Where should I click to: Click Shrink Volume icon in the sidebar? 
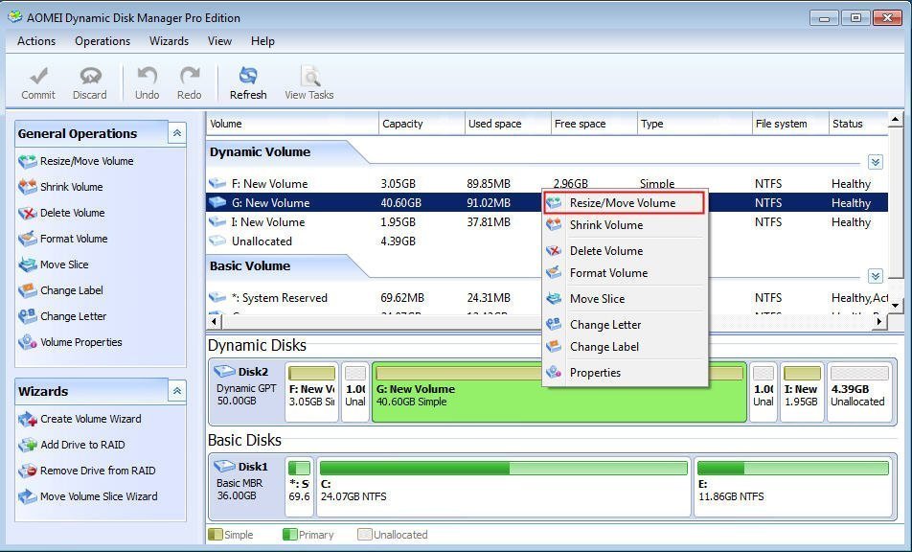point(28,187)
